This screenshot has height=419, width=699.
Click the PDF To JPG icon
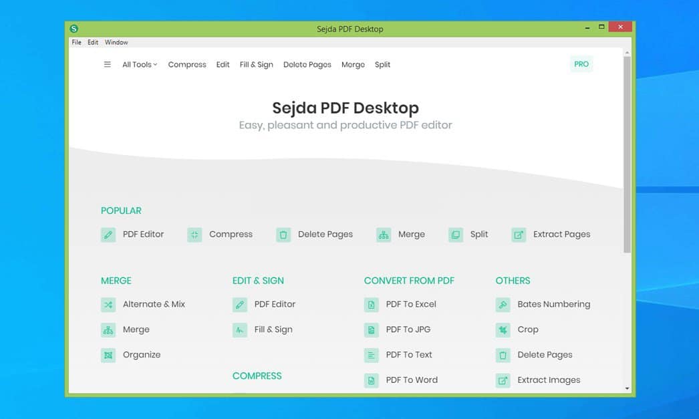(371, 330)
